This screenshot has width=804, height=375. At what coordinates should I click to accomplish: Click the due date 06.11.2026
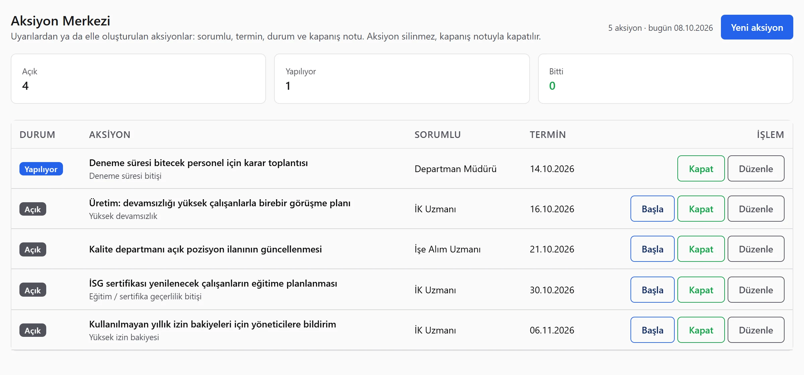pyautogui.click(x=552, y=330)
